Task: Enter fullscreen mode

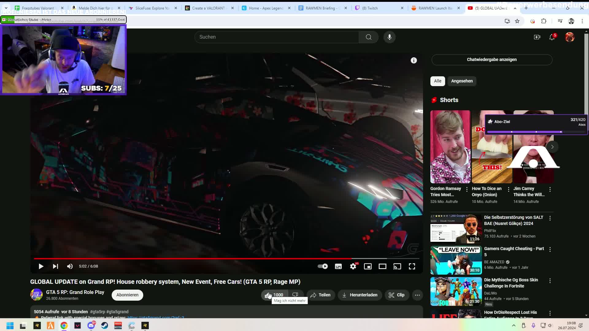Action: point(412,266)
